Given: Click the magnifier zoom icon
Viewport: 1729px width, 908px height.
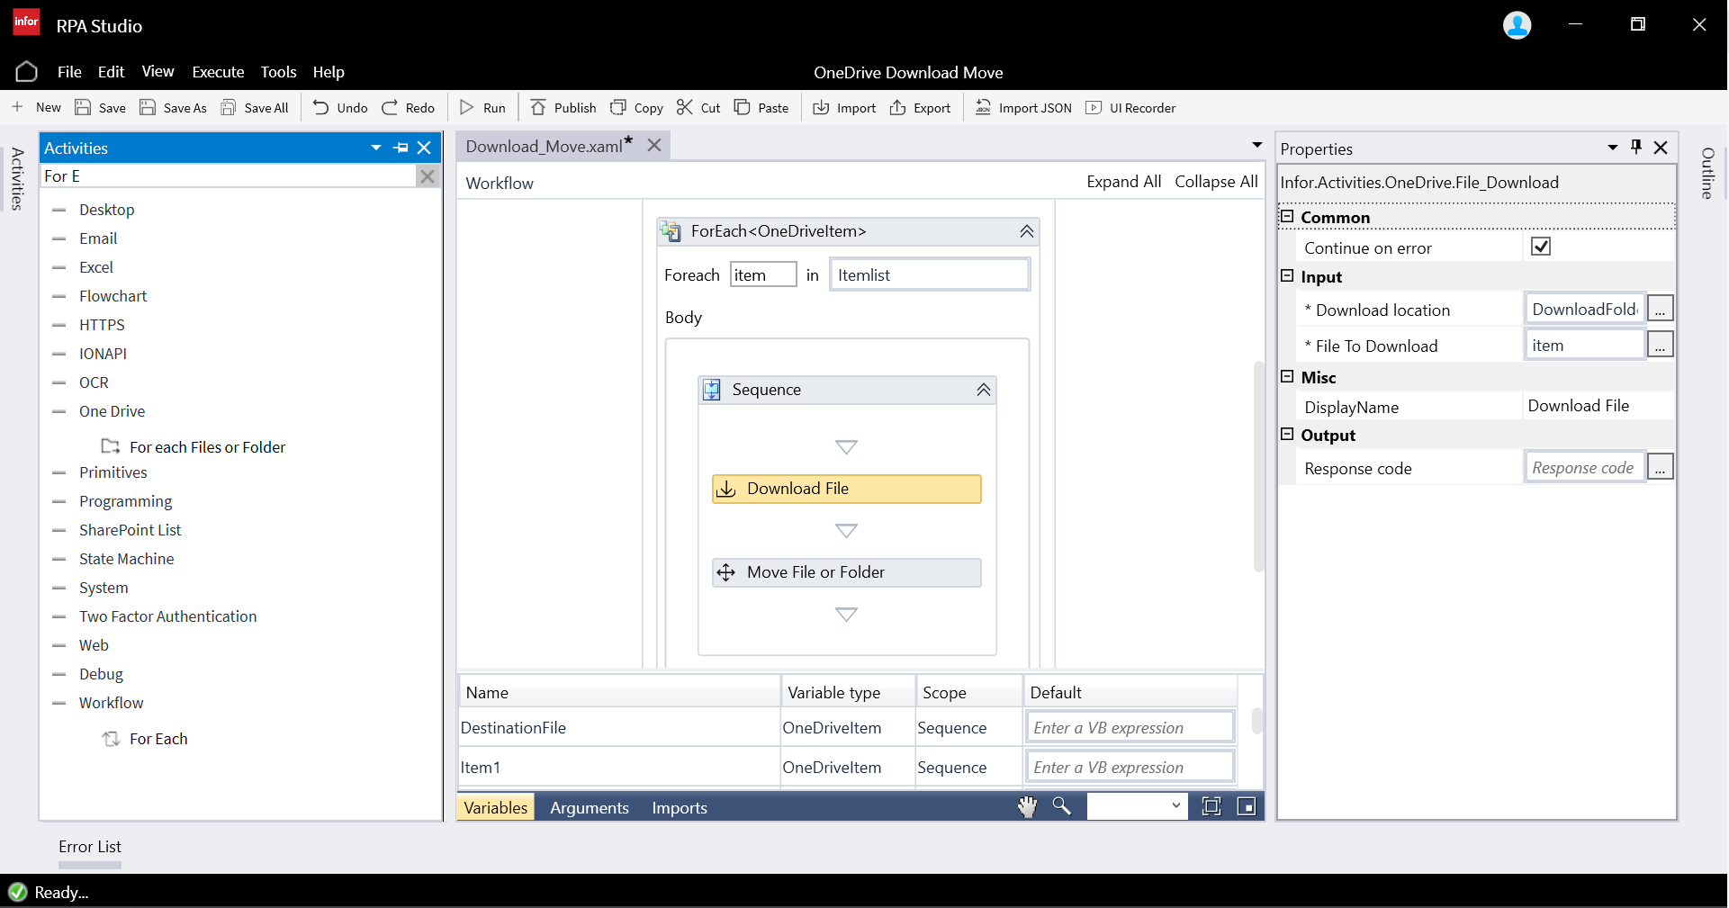Looking at the screenshot, I should pos(1062,807).
